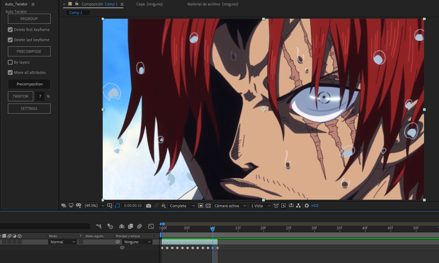Toggle the Move all attributes checkbox

[x=10, y=72]
